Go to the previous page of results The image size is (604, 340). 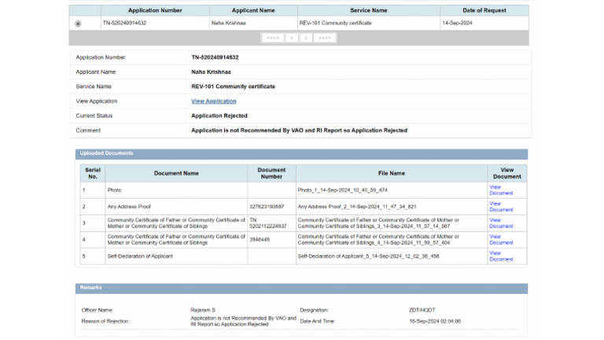pos(292,38)
